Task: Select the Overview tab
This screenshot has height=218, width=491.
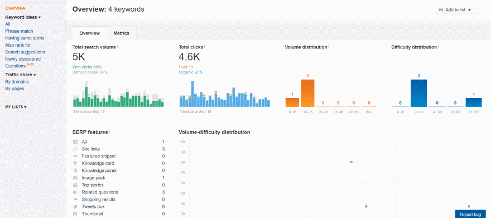Action: [x=90, y=33]
